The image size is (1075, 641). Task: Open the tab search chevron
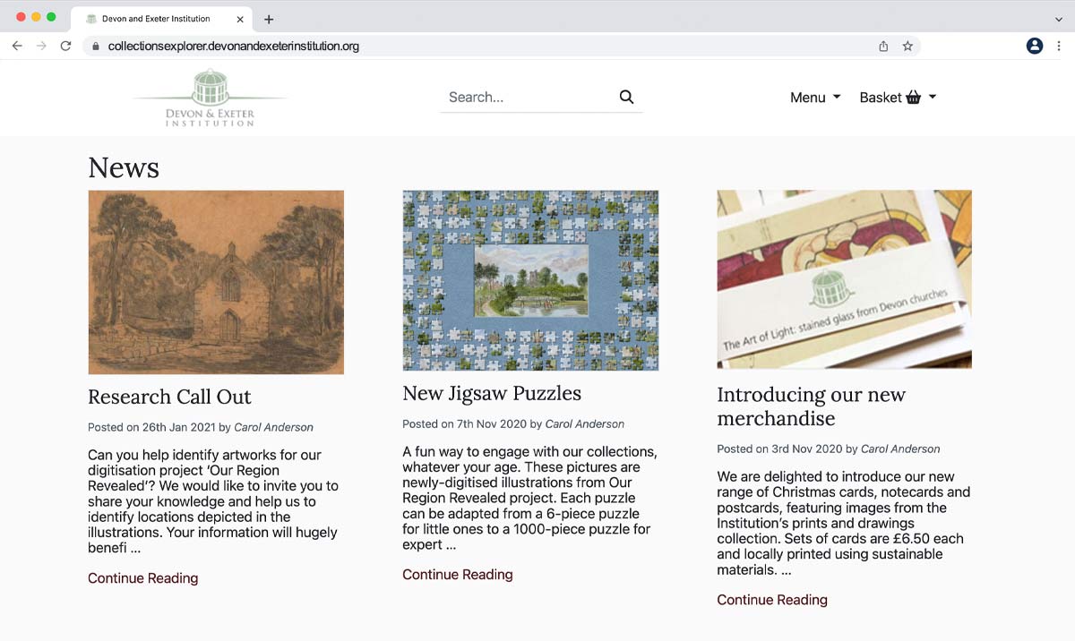pyautogui.click(x=1059, y=19)
